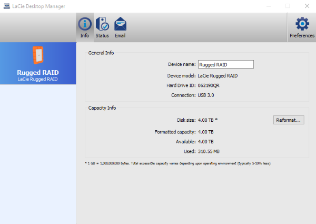
Task: Click Device model value LaCie Rugged RAID
Action: tap(218, 76)
